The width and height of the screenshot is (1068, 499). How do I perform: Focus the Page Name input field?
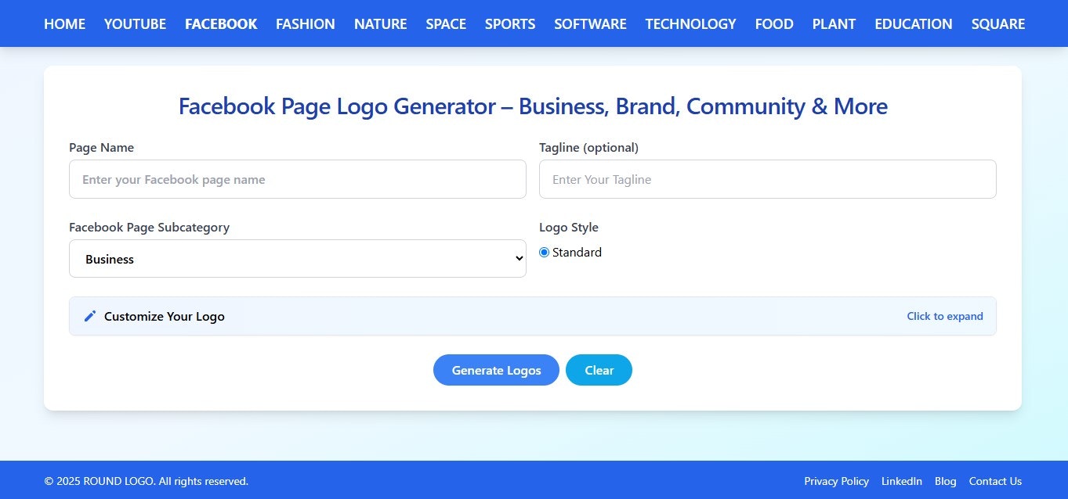tap(298, 179)
